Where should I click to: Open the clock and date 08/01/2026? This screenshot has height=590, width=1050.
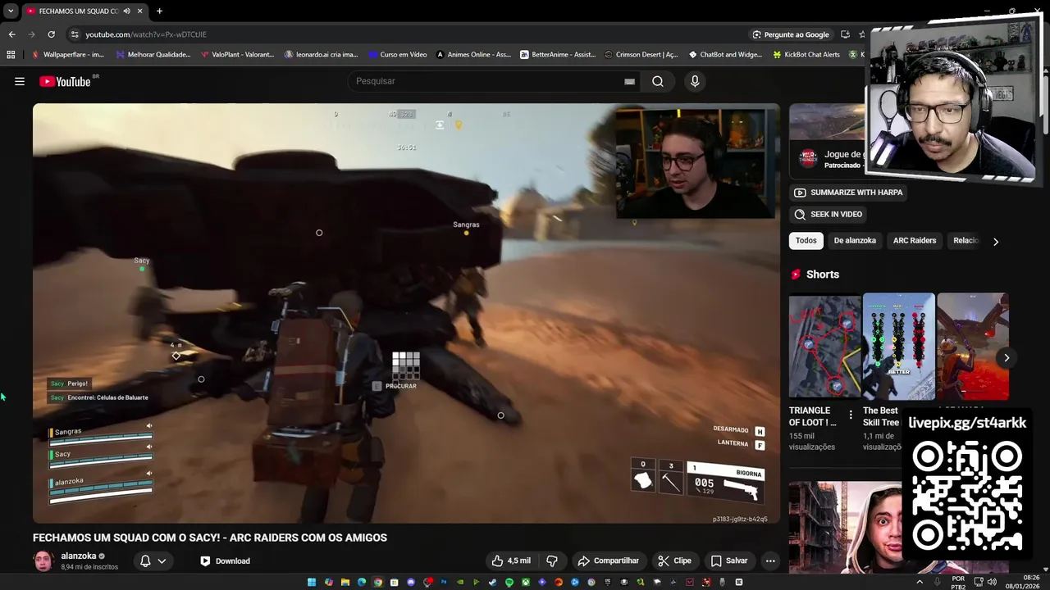pos(1025,582)
